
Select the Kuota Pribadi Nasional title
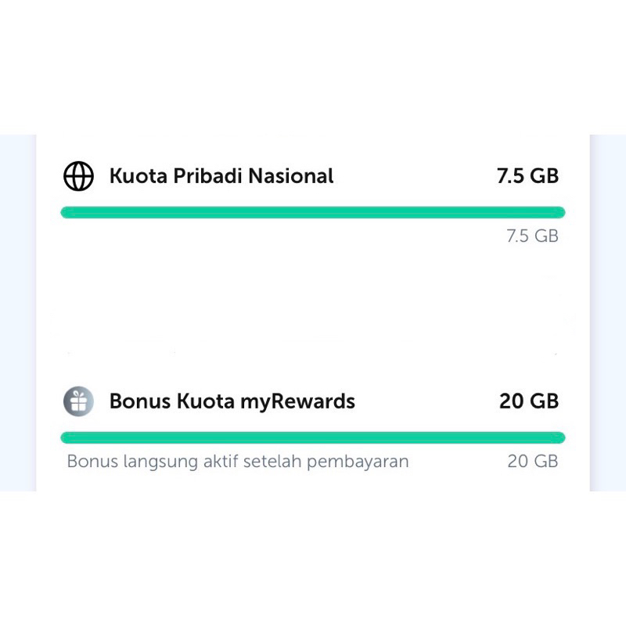pyautogui.click(x=221, y=176)
